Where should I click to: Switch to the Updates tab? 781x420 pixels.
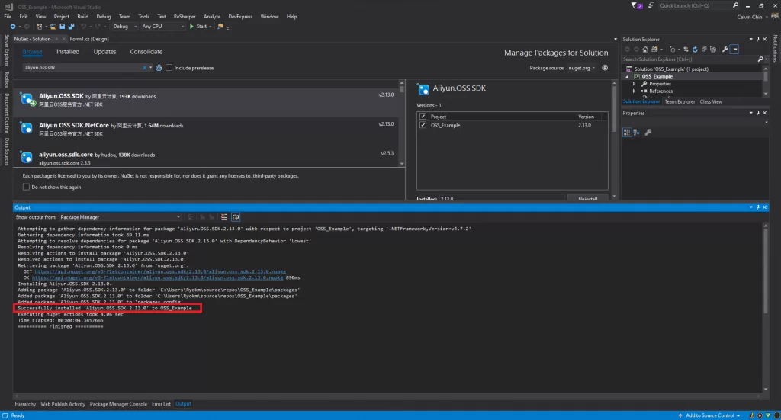pyautogui.click(x=104, y=52)
